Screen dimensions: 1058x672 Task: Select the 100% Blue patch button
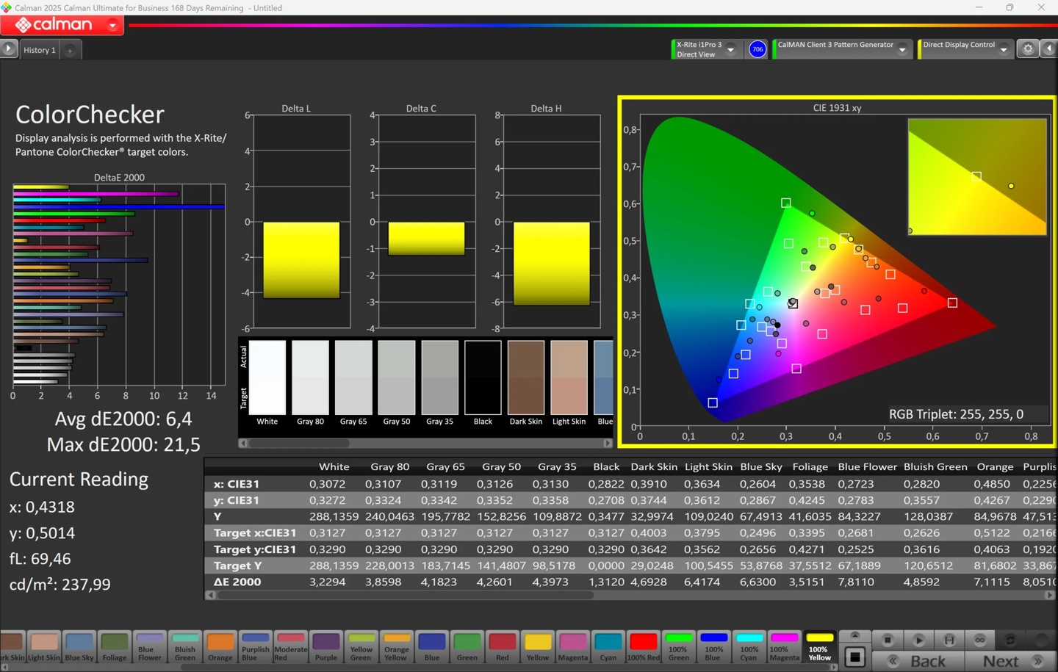click(714, 646)
